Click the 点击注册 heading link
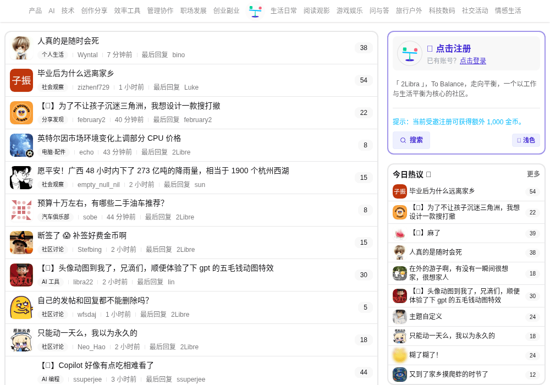 [x=453, y=48]
